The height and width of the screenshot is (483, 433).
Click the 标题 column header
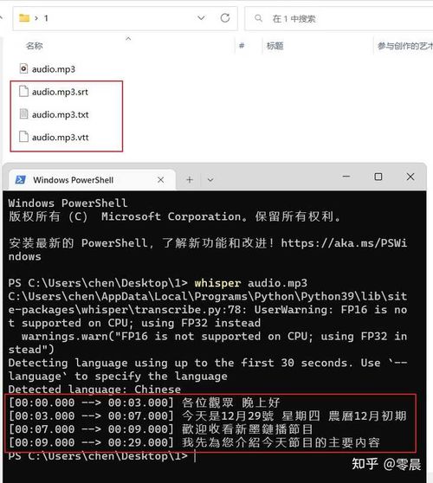pos(275,46)
